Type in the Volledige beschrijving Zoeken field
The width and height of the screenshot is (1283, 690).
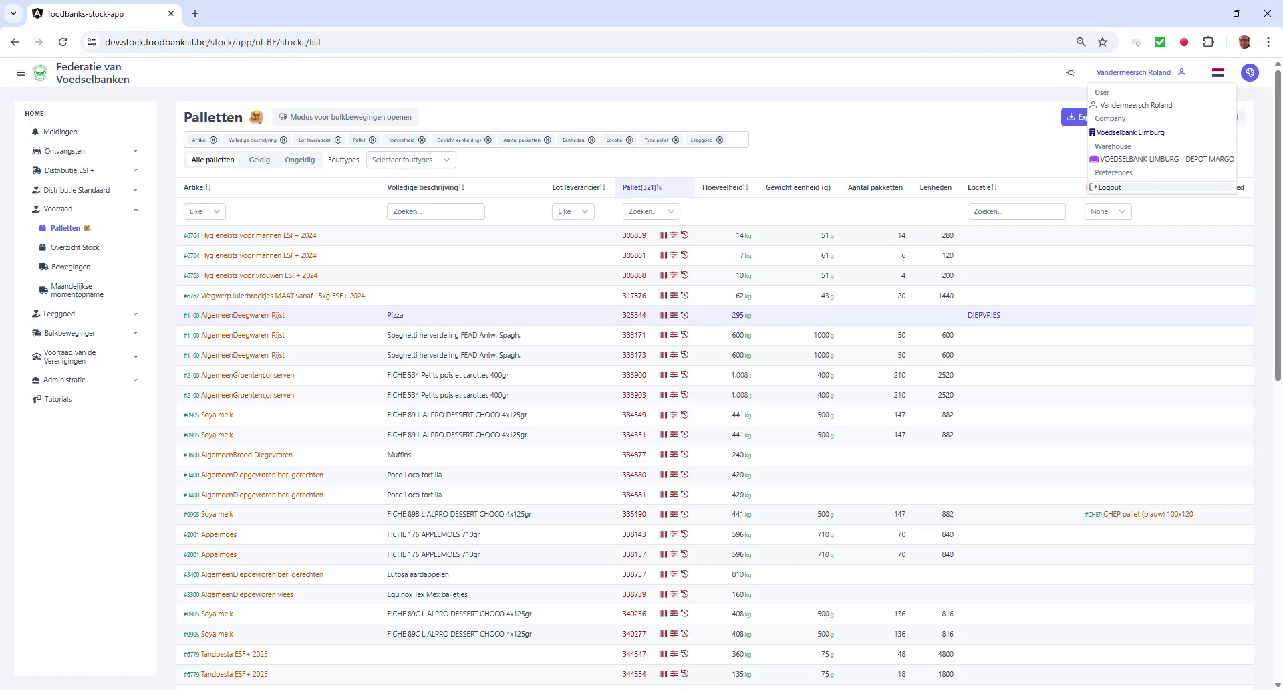point(436,211)
